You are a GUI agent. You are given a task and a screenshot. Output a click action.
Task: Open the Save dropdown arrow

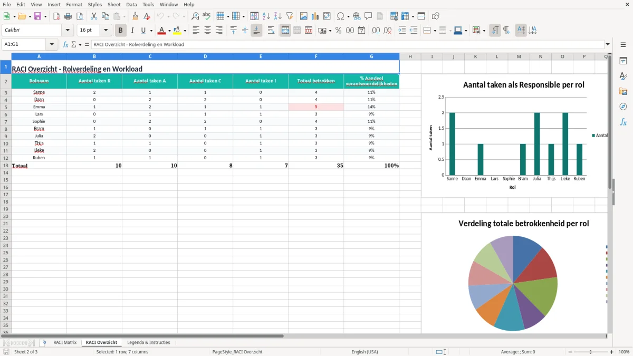[x=45, y=16]
